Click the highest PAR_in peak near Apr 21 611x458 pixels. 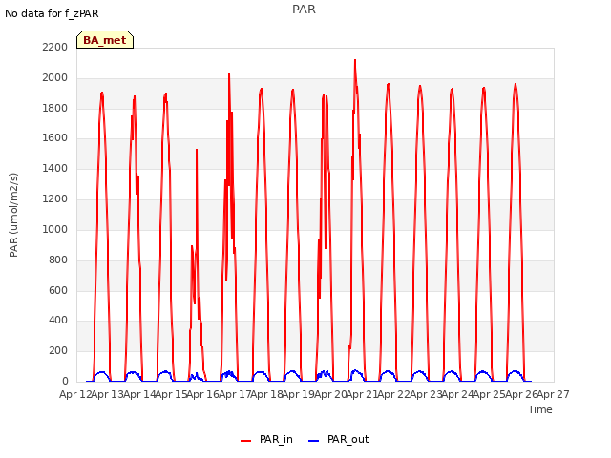355,61
